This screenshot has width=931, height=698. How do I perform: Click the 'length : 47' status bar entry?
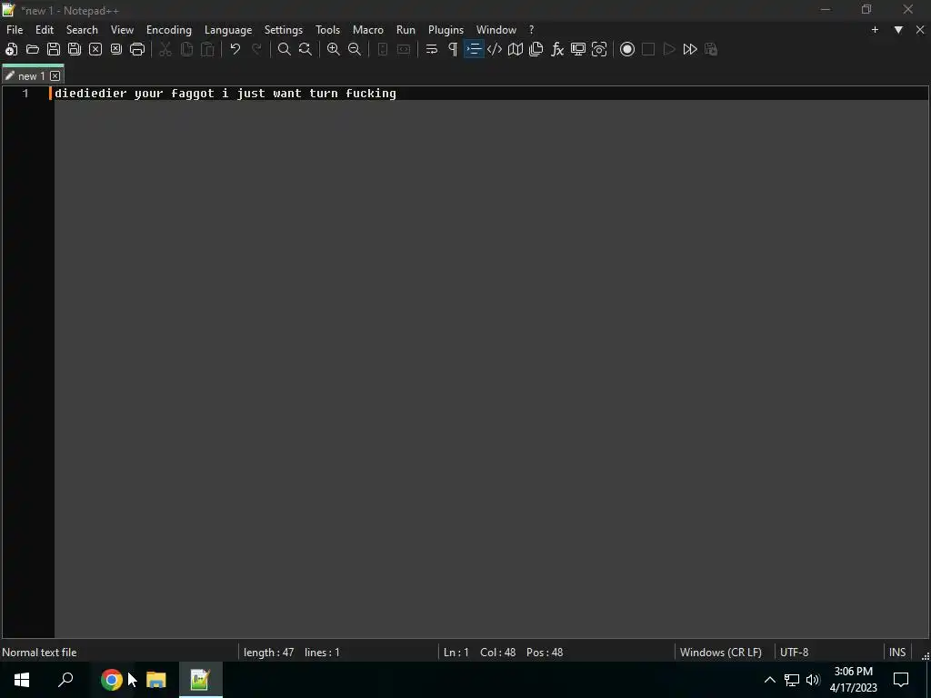(269, 653)
